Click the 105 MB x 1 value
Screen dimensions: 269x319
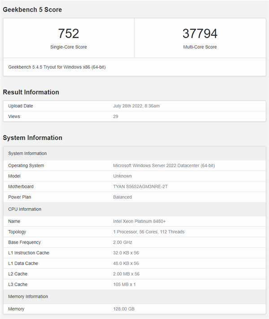pyautogui.click(x=124, y=285)
